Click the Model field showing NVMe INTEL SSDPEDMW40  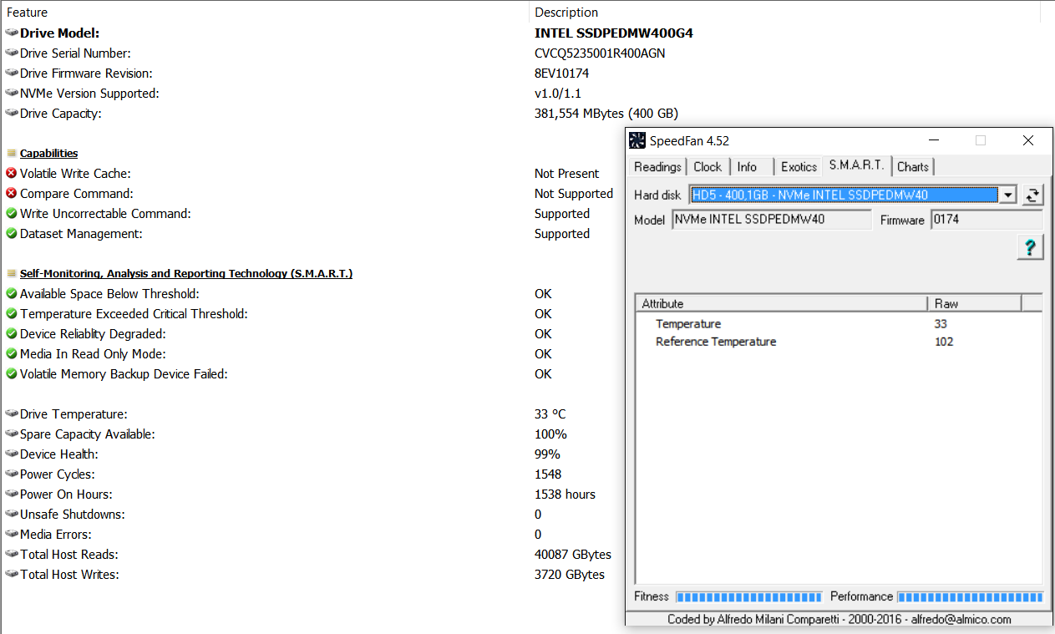tap(772, 221)
